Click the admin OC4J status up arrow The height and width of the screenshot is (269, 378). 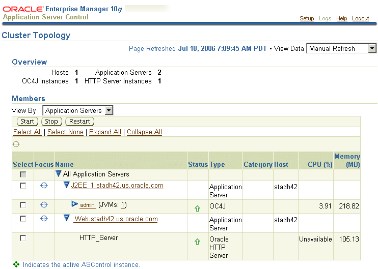[197, 208]
